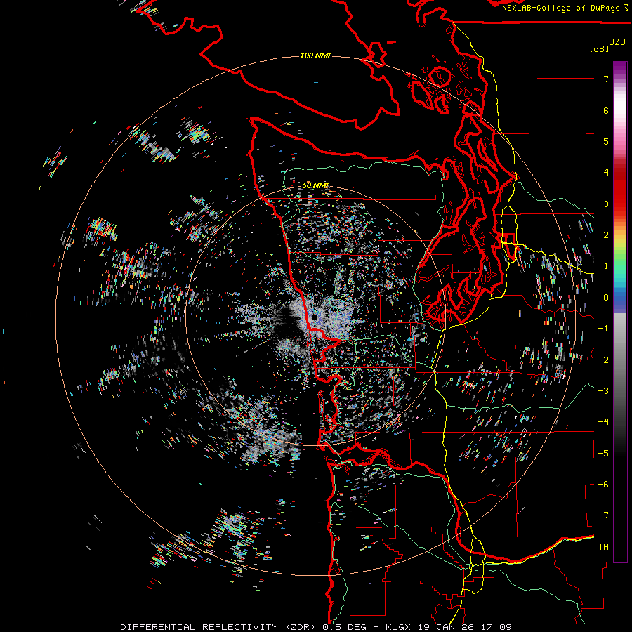Click the 17:09 timestamp

tap(495, 627)
